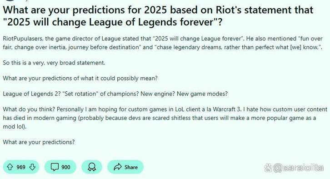Upvote the 2025 predictions post
This screenshot has height=179, width=330.
10,167
